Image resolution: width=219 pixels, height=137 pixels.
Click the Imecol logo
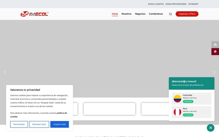pos(34,14)
